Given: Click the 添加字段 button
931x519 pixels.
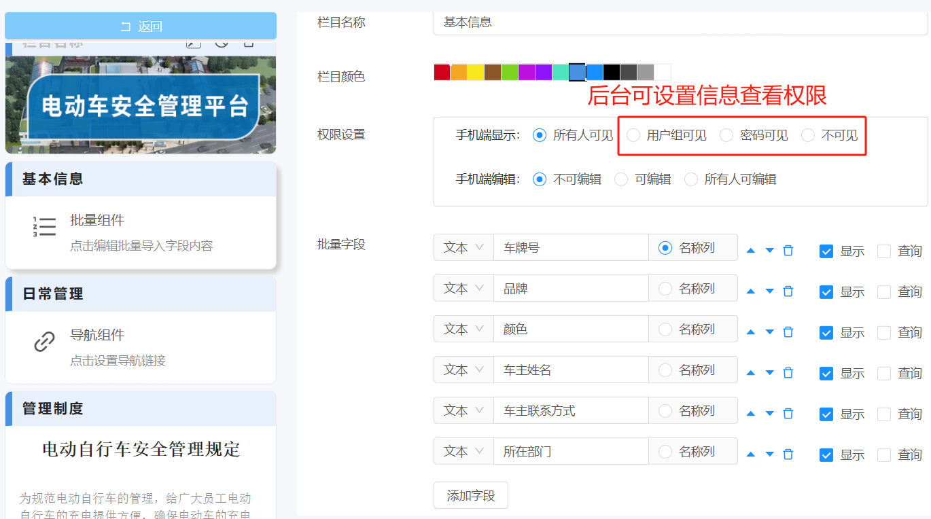Looking at the screenshot, I should click(470, 495).
